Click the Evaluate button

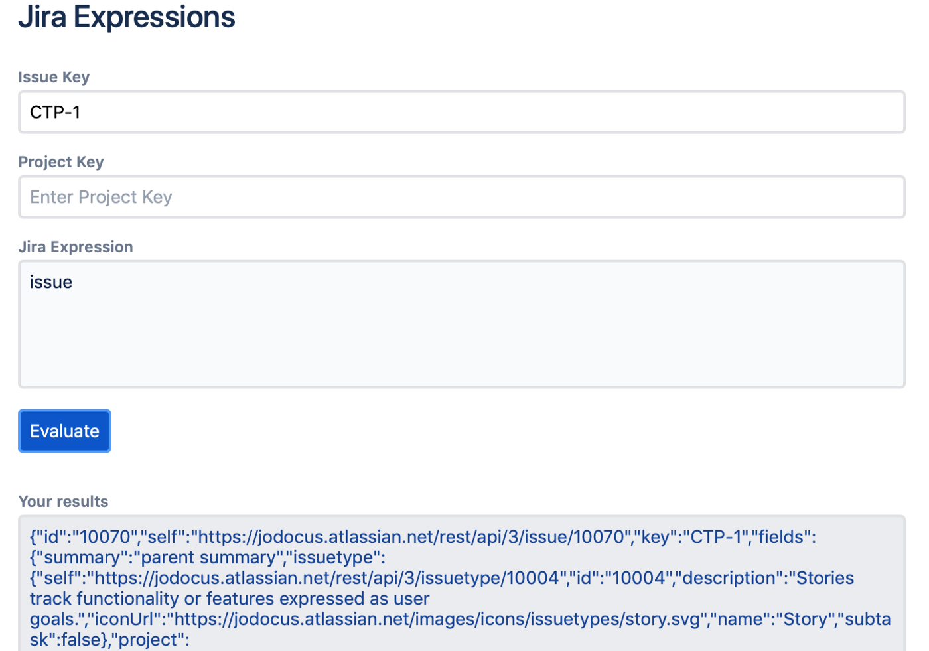click(64, 431)
